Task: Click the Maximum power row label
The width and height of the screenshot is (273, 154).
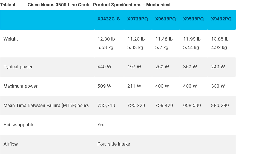Action: point(20,86)
